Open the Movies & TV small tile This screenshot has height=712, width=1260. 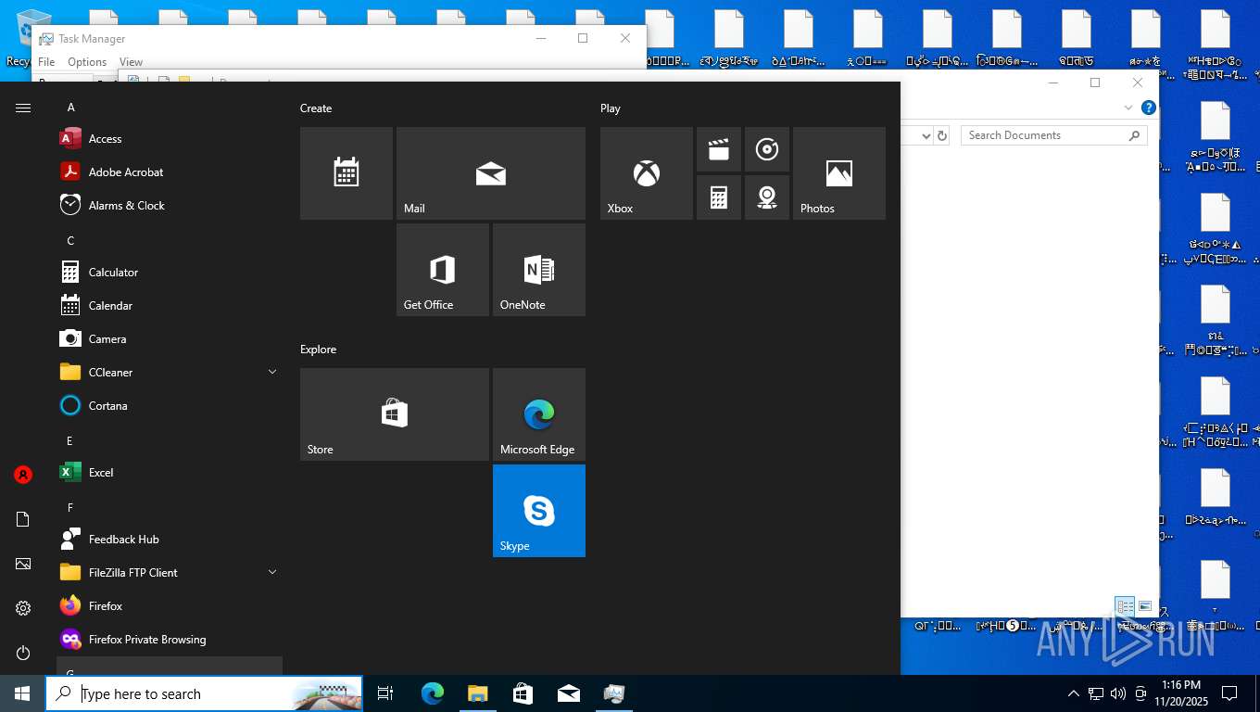(719, 149)
